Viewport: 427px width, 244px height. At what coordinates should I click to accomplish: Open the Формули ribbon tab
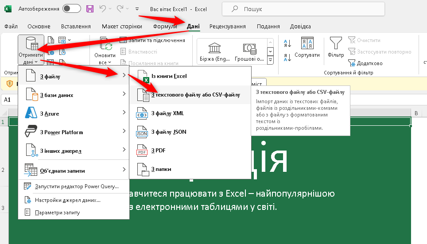pyautogui.click(x=165, y=27)
